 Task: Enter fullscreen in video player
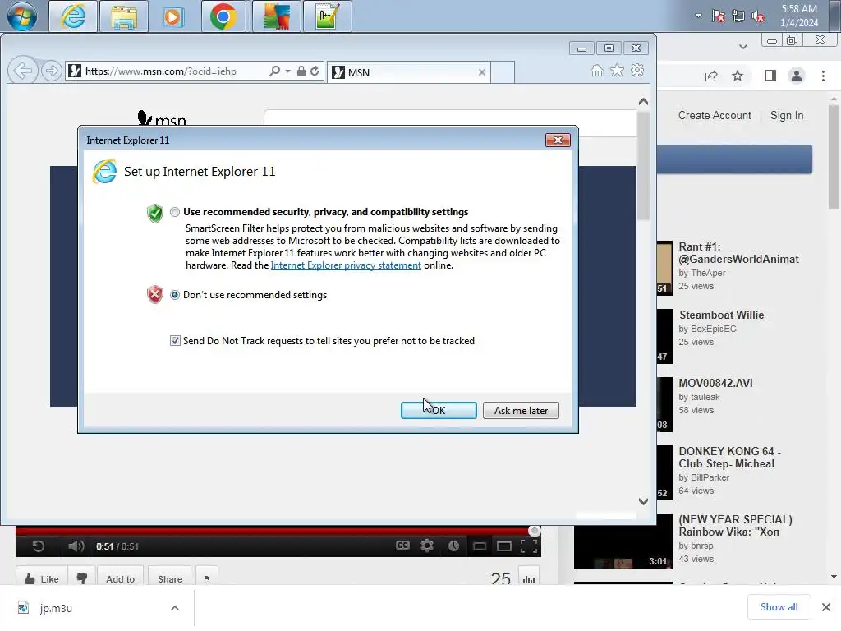pyautogui.click(x=529, y=546)
